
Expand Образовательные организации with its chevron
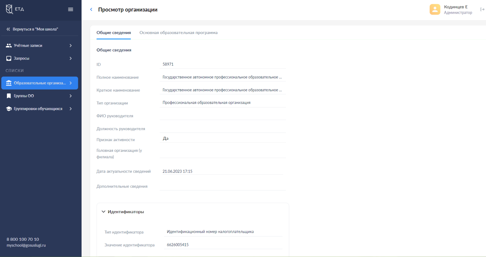(x=71, y=83)
